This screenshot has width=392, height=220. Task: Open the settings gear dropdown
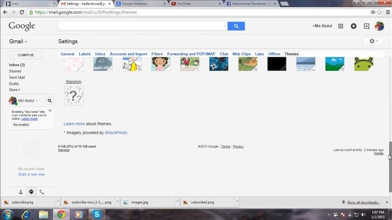tap(373, 41)
